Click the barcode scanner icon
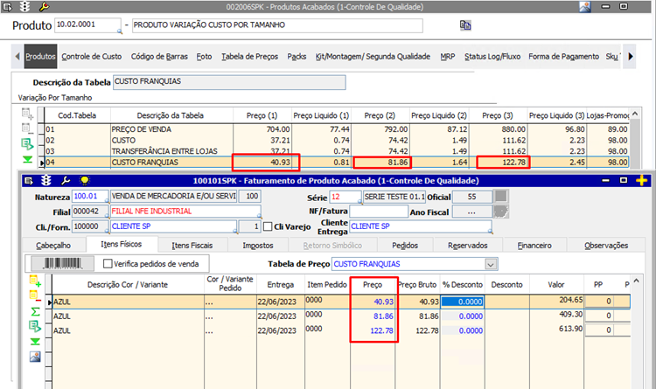656x389 pixels. [62, 263]
